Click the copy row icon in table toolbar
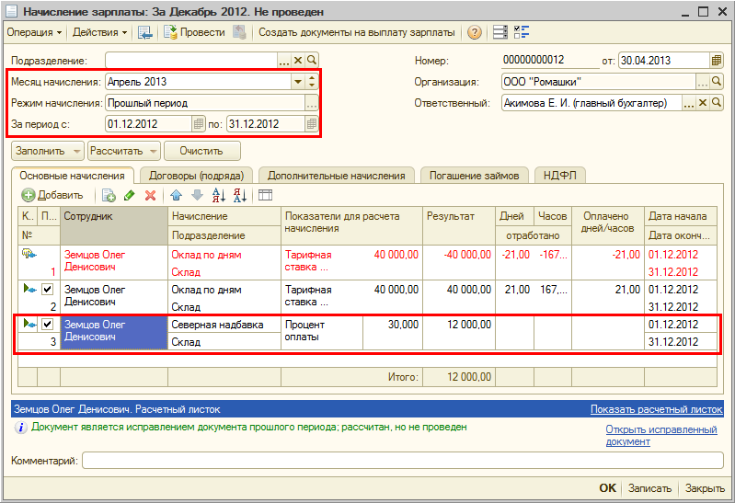 pos(109,195)
